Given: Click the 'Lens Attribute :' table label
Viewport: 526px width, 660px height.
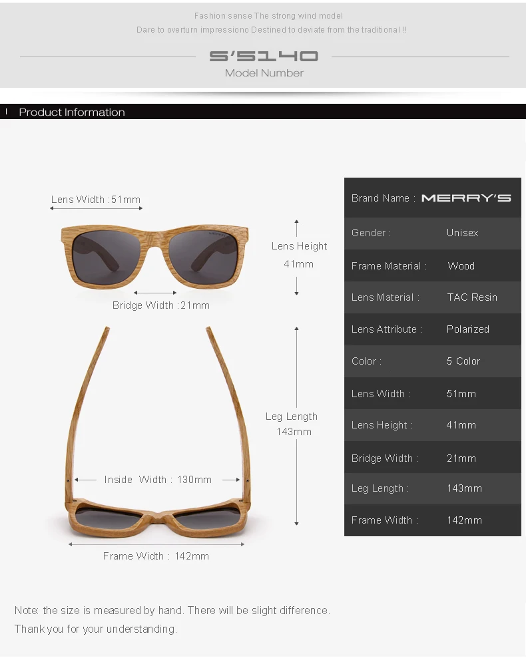Looking at the screenshot, I should click(387, 329).
